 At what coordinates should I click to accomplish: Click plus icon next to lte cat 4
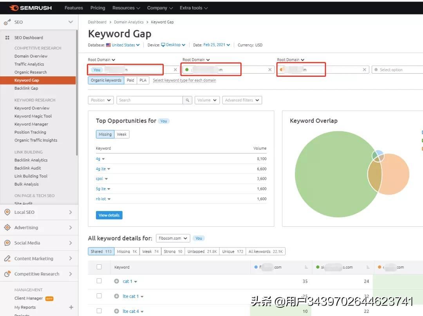[117, 311]
